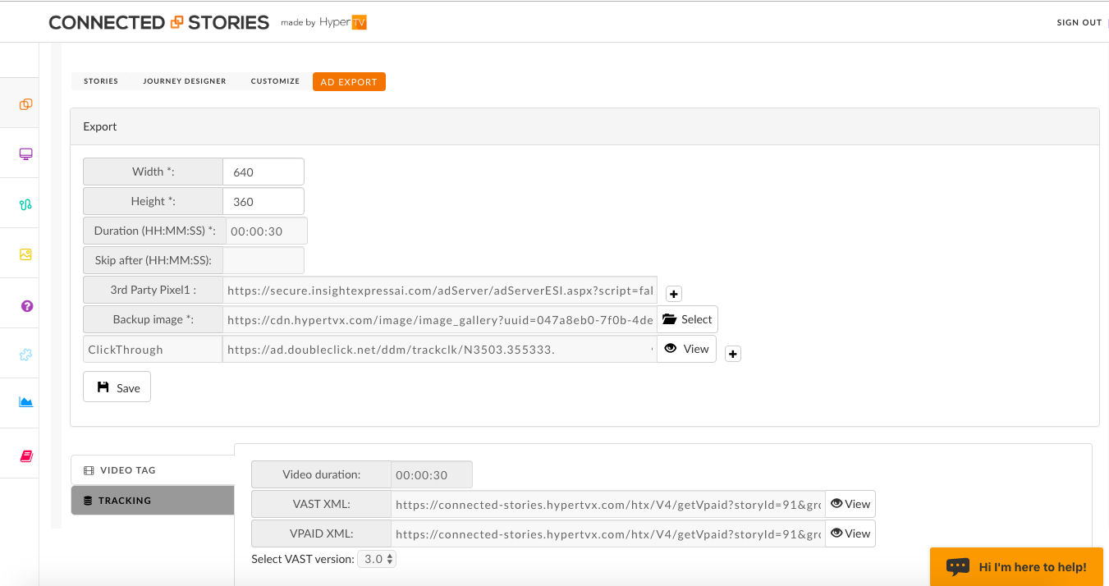Open the monitor icon in sidebar
The width and height of the screenshot is (1109, 586).
click(x=26, y=154)
